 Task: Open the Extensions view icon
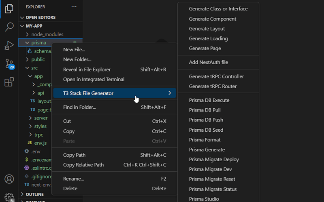(x=9, y=82)
